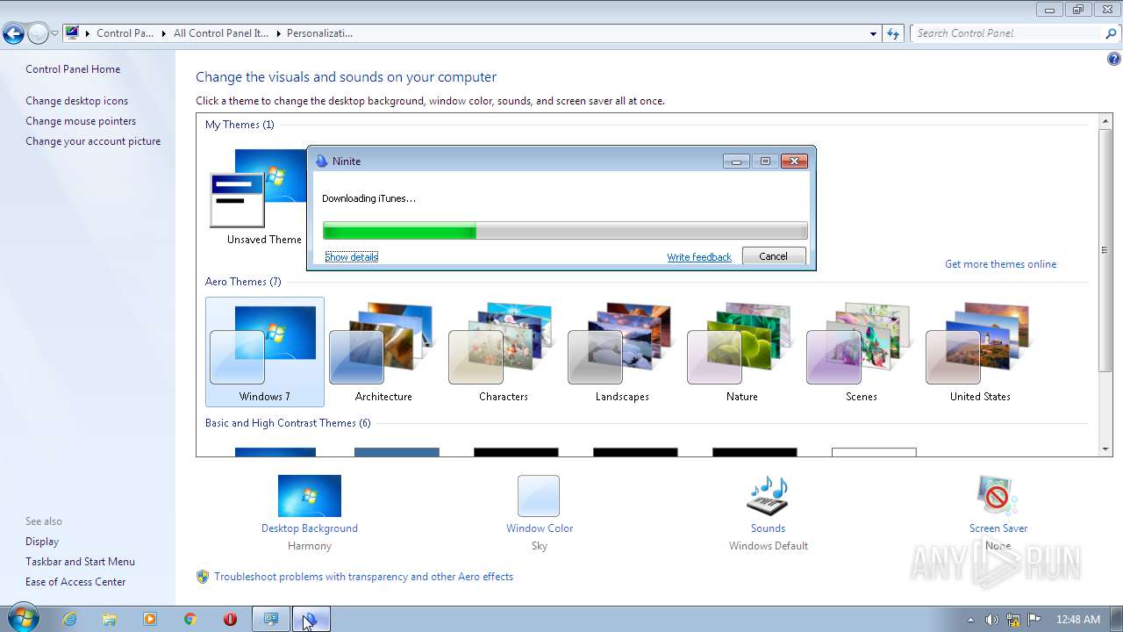1123x632 pixels.
Task: Click the Personalizati... breadcrumb
Action: click(319, 33)
